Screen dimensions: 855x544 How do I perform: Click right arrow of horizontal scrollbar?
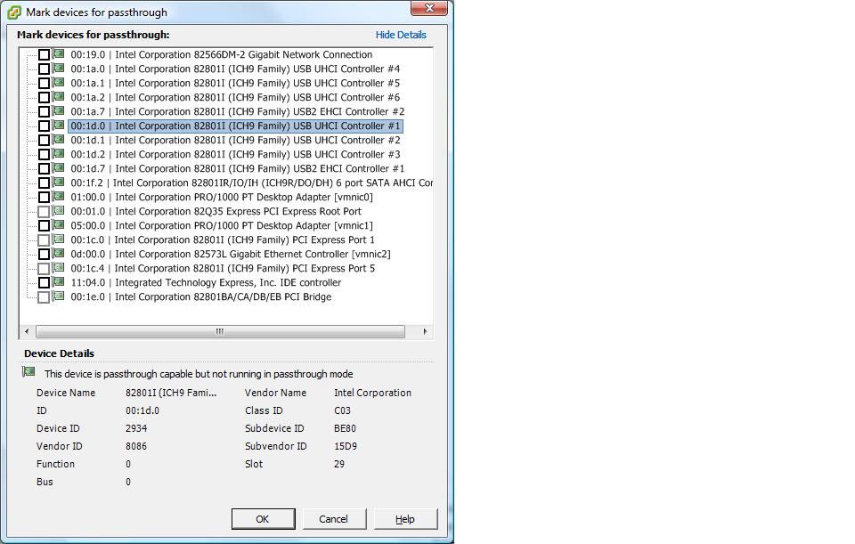point(426,331)
